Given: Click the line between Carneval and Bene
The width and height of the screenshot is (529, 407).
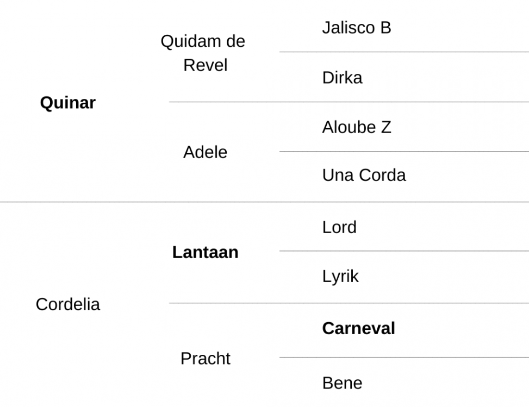Looking at the screenshot, I should click(x=404, y=357).
